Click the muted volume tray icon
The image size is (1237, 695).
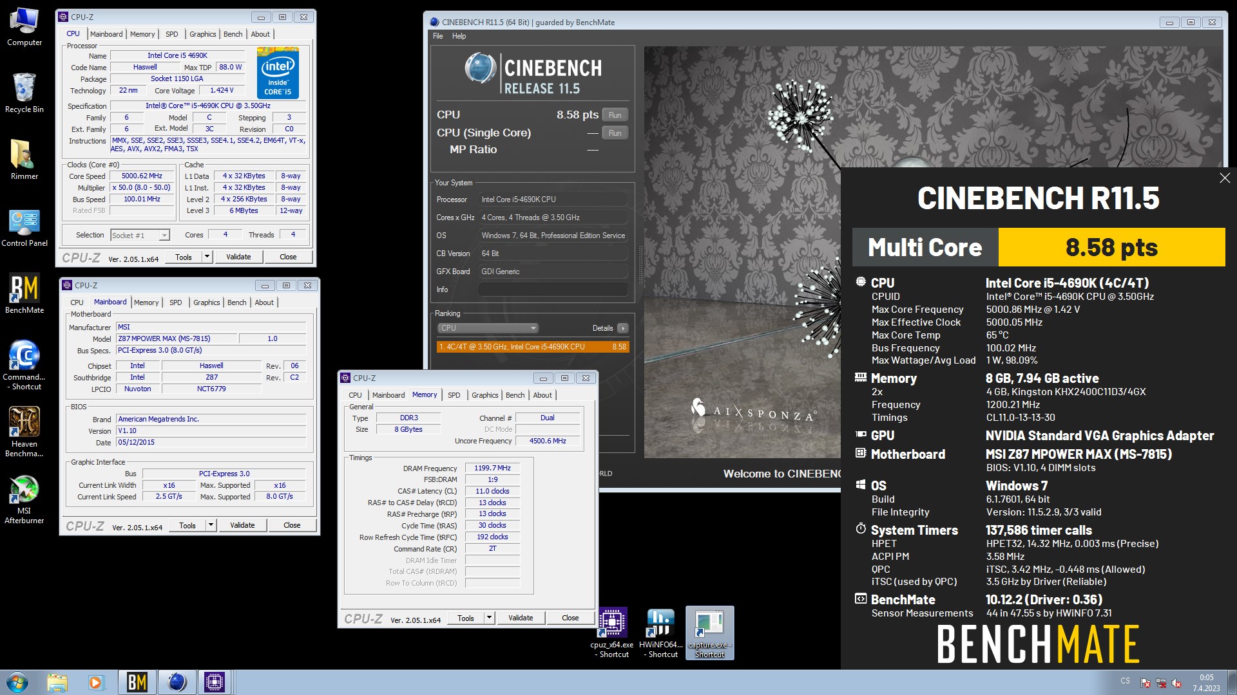pyautogui.click(x=1176, y=683)
